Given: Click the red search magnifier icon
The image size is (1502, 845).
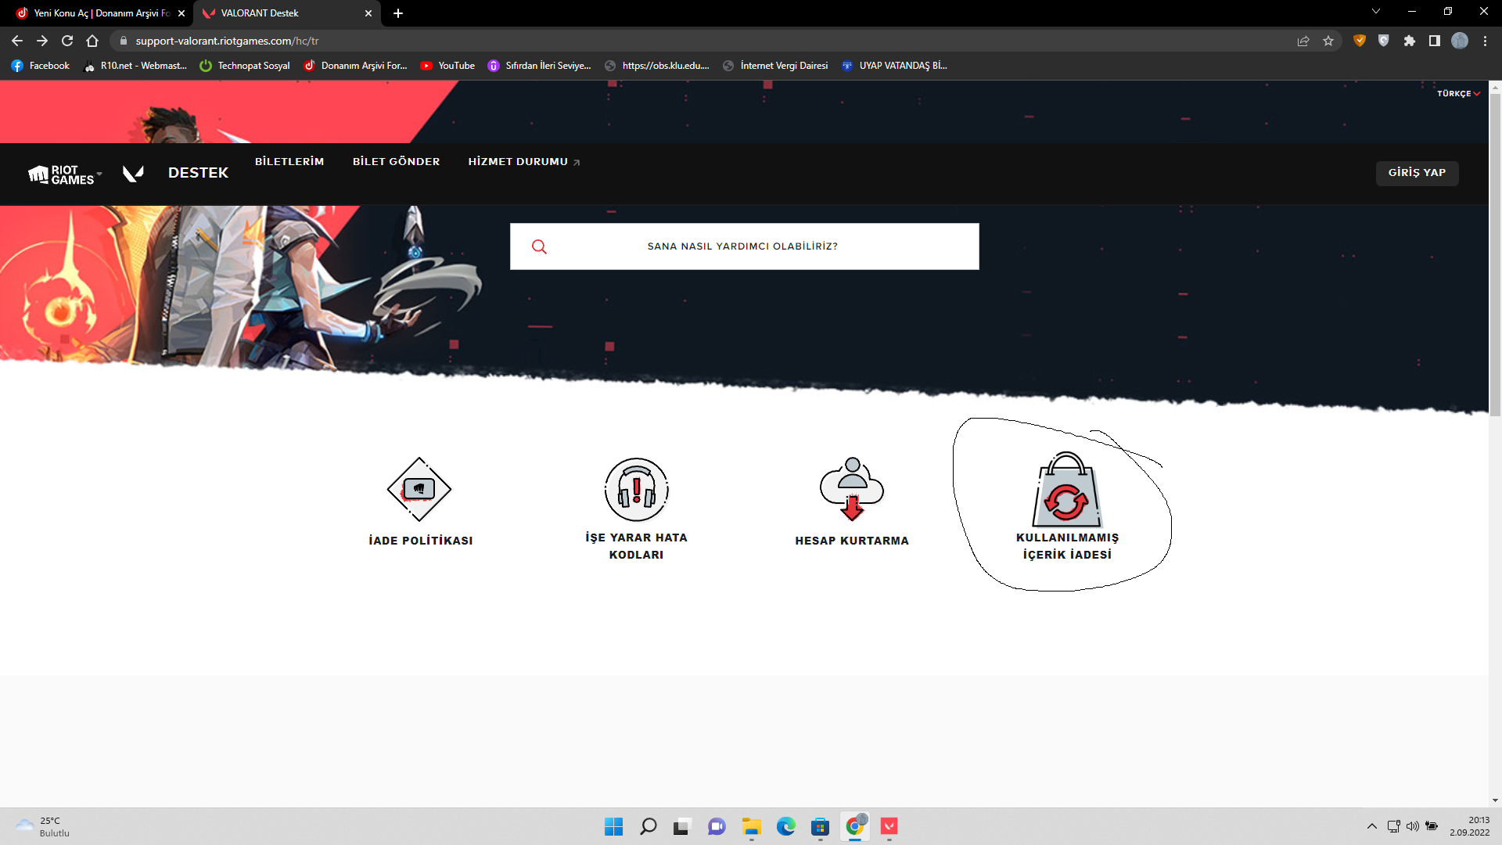Looking at the screenshot, I should pos(539,247).
